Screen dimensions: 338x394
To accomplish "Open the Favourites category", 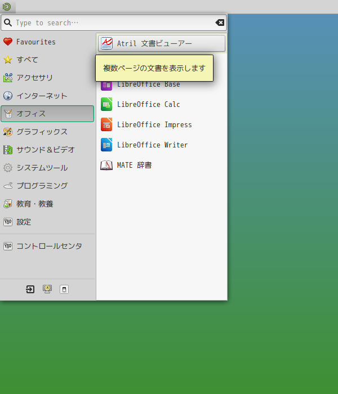I will pyautogui.click(x=47, y=42).
